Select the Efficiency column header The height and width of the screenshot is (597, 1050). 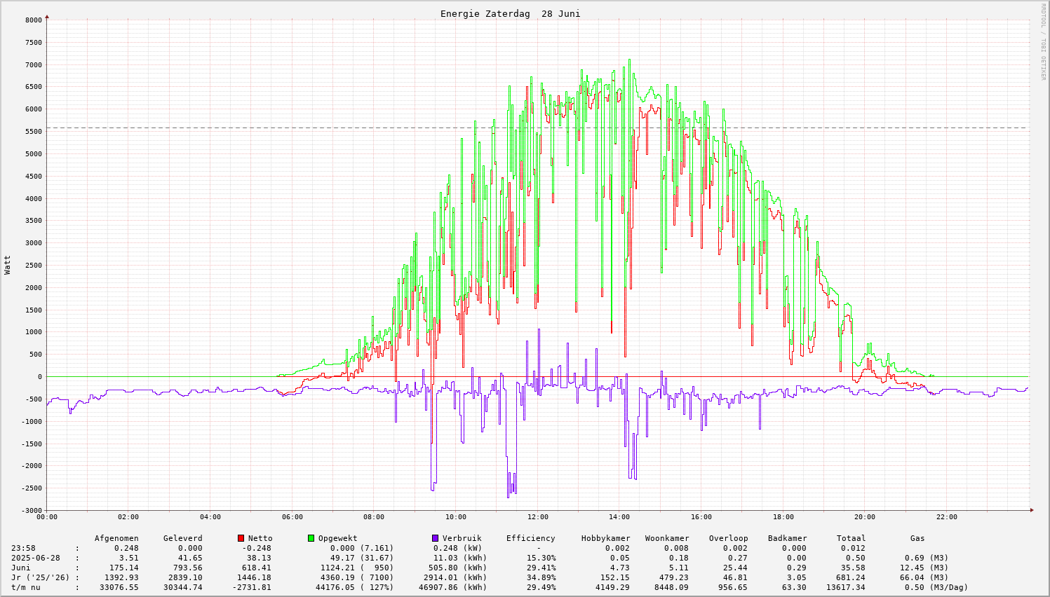(x=530, y=538)
